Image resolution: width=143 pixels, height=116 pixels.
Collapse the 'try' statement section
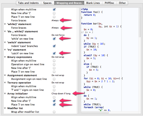(5, 50)
